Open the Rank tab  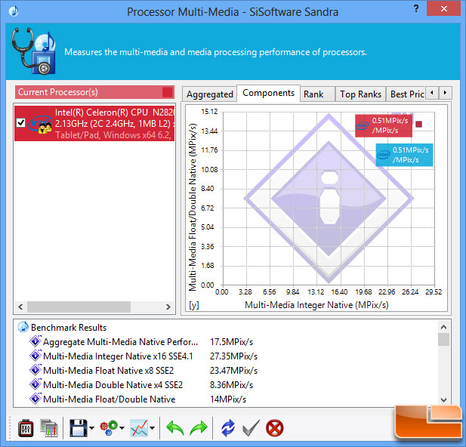(317, 94)
